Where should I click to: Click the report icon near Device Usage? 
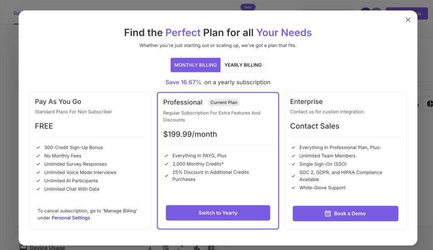(x=166, y=248)
